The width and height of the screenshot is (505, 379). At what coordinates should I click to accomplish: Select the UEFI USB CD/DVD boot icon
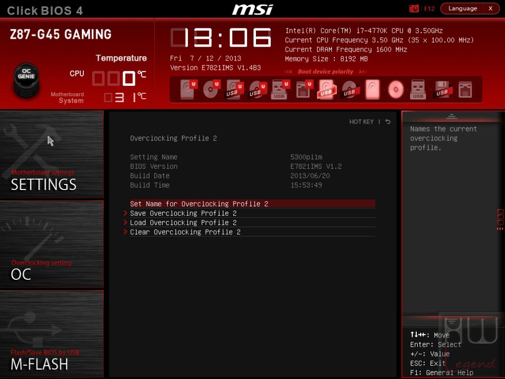(257, 89)
